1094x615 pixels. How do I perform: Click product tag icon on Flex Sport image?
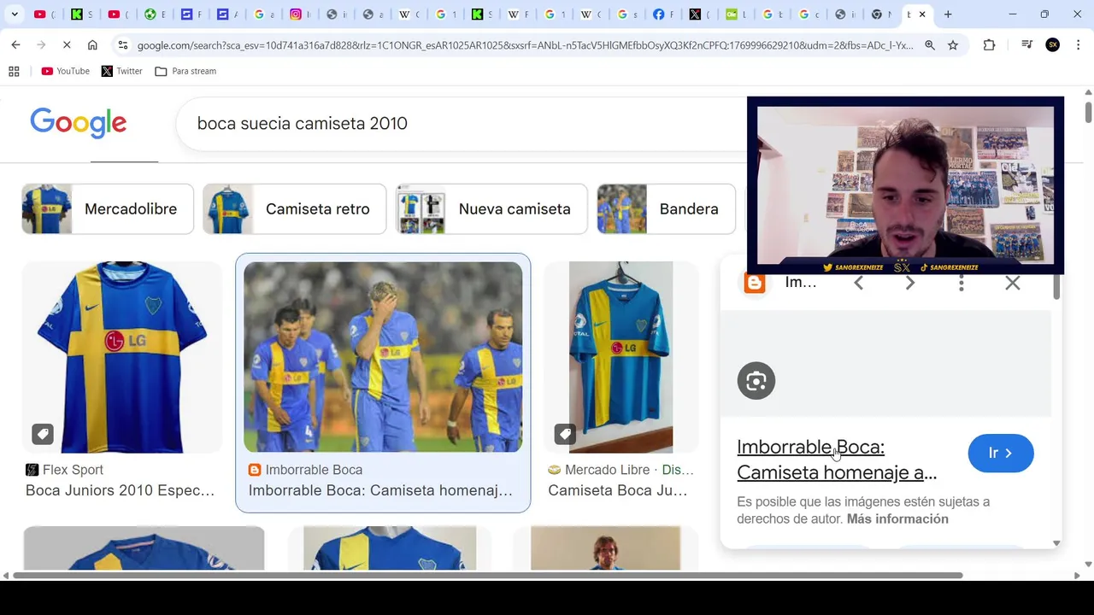pyautogui.click(x=43, y=434)
